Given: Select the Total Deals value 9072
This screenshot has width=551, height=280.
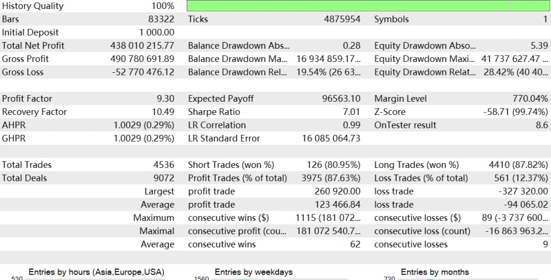Looking at the screenshot, I should 161,178.
